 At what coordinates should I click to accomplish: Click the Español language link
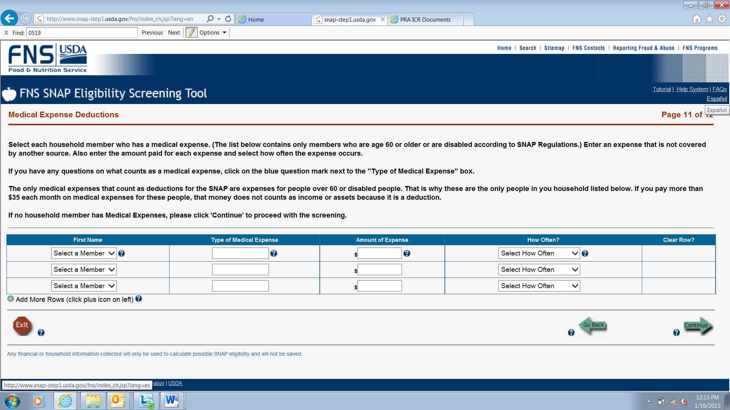[x=716, y=99]
